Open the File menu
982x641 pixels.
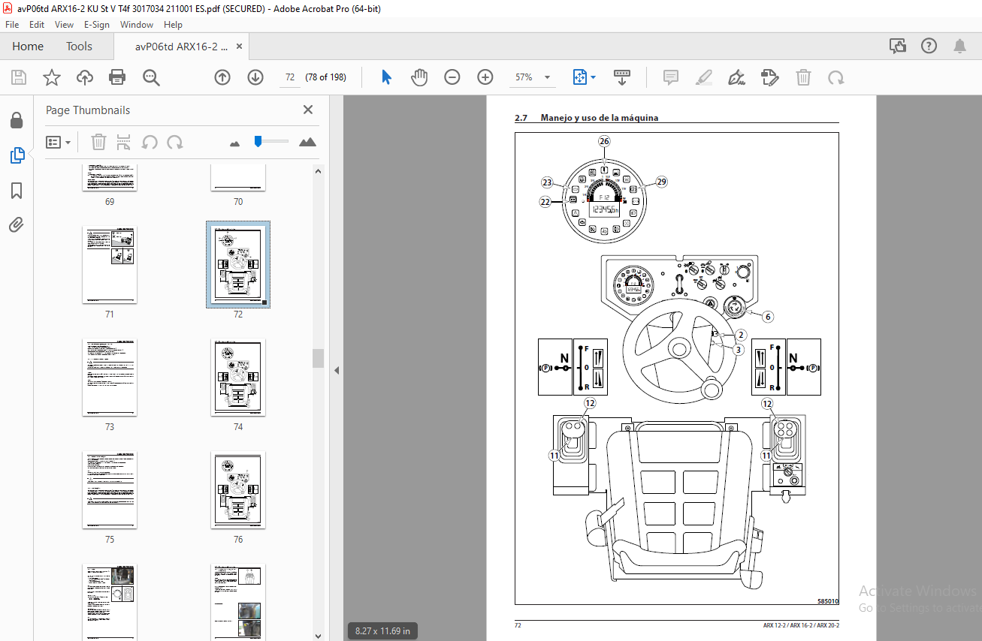12,24
